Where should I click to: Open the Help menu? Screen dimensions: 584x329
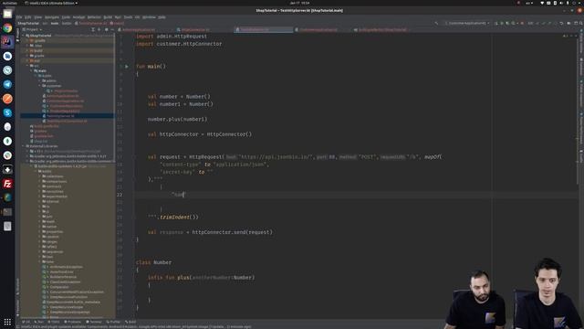162,17
